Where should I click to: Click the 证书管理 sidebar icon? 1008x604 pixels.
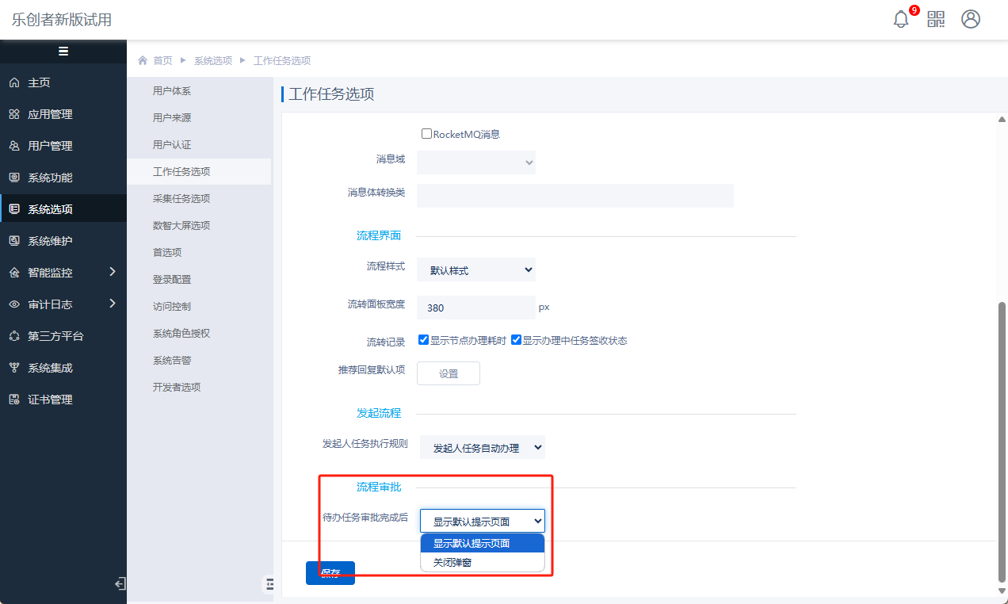click(x=14, y=399)
